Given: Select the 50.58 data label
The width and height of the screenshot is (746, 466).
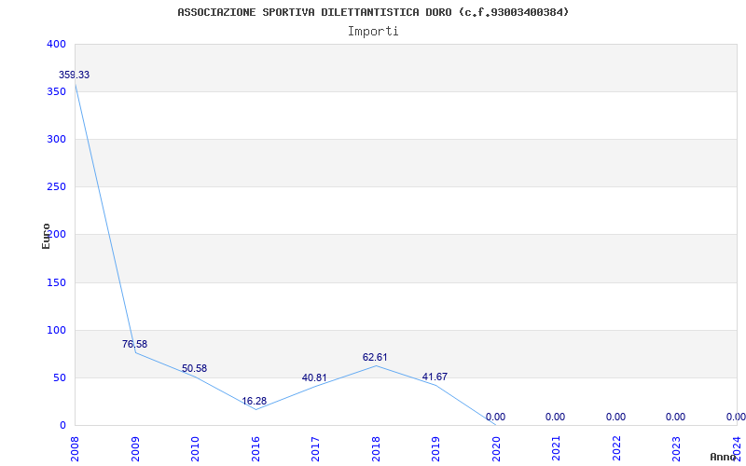Looking at the screenshot, I should coord(194,368).
